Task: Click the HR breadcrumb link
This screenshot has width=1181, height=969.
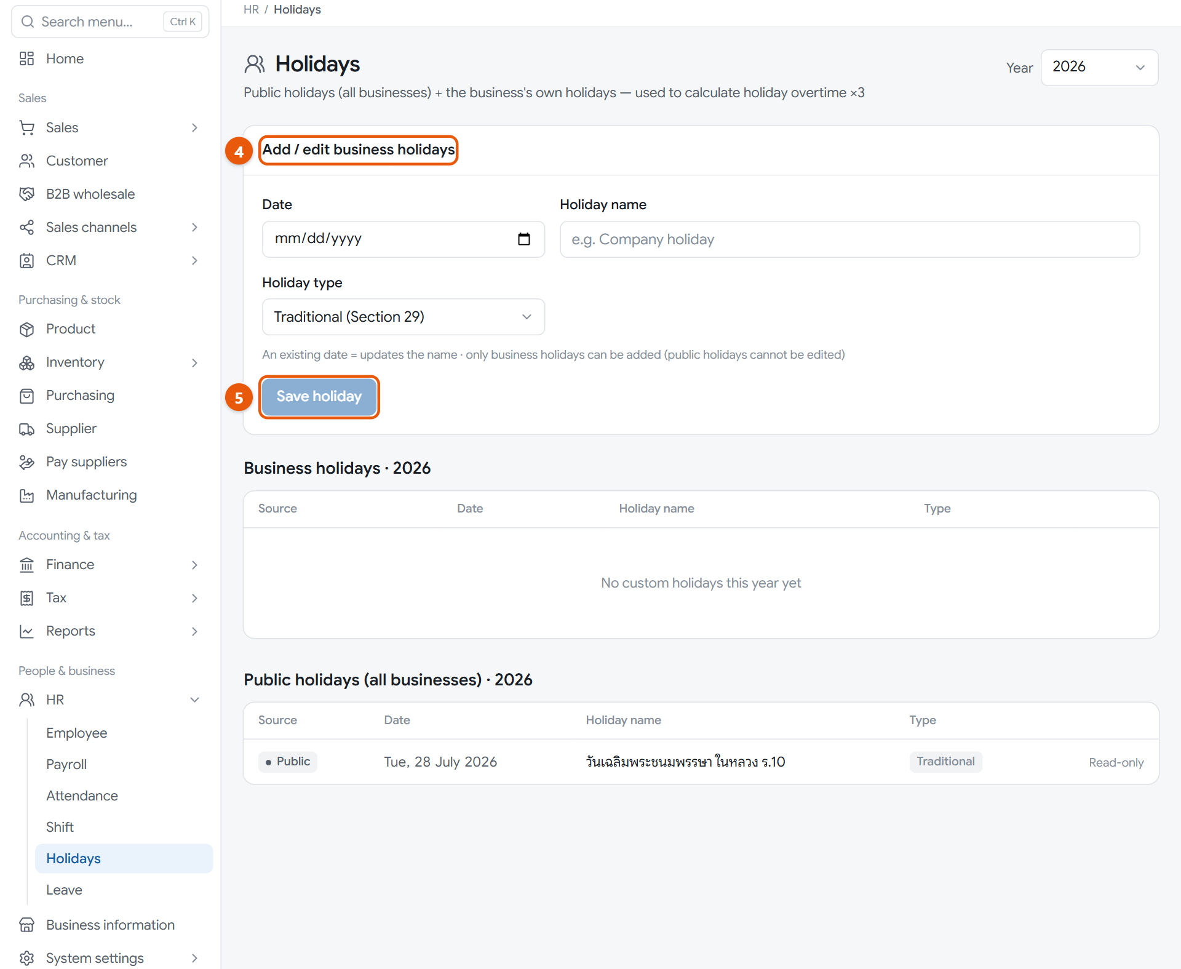Action: [x=251, y=9]
